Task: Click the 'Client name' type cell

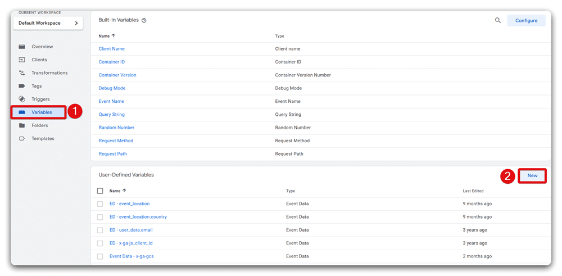Action: click(287, 49)
